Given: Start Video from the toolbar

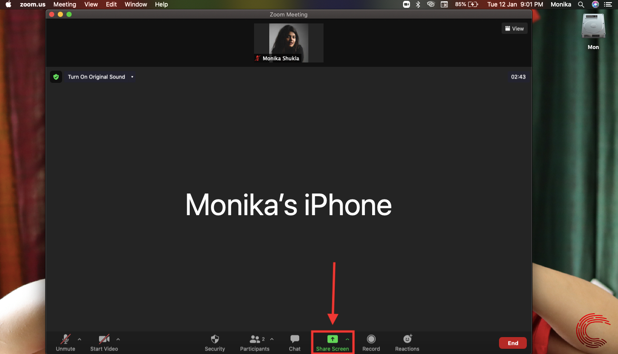Looking at the screenshot, I should click(x=104, y=343).
